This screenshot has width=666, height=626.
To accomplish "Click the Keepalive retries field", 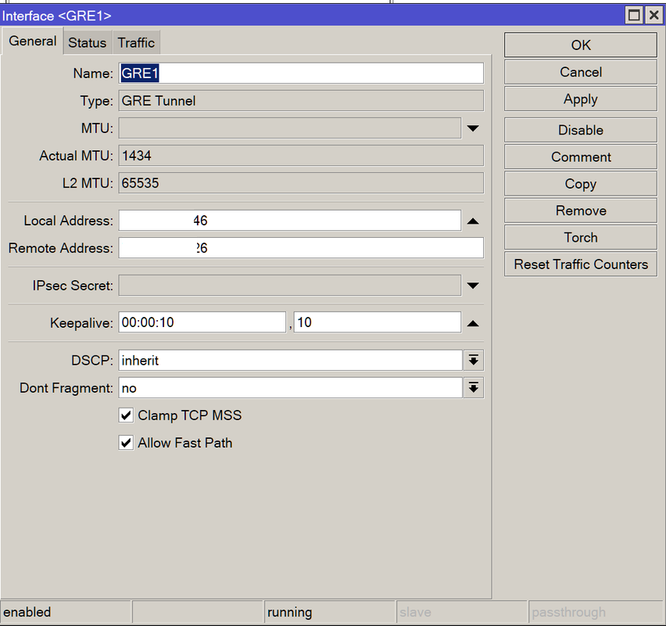I will point(378,322).
